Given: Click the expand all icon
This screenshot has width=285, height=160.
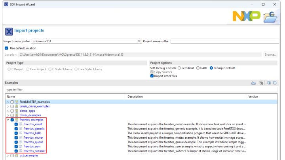Looking at the screenshot, I should click(269, 83).
